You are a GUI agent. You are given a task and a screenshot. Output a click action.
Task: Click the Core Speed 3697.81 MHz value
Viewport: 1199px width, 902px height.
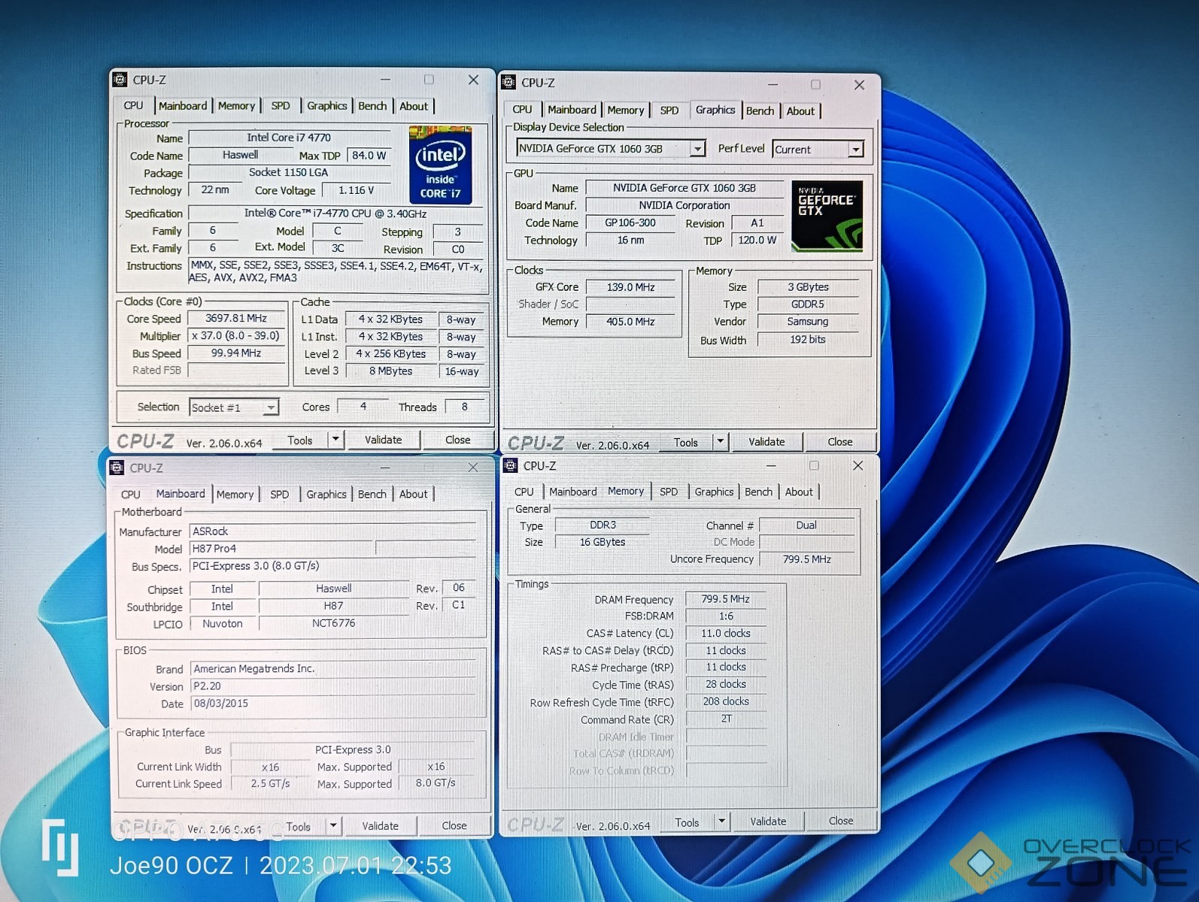[x=237, y=319]
